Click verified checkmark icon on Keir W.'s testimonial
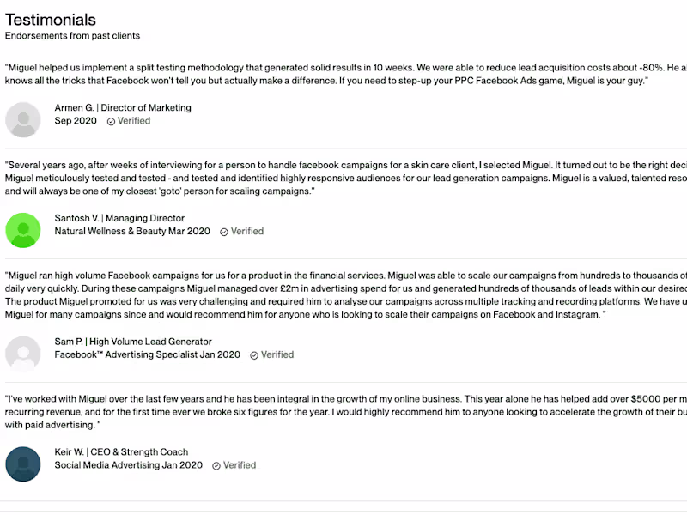The image size is (687, 515). [216, 465]
